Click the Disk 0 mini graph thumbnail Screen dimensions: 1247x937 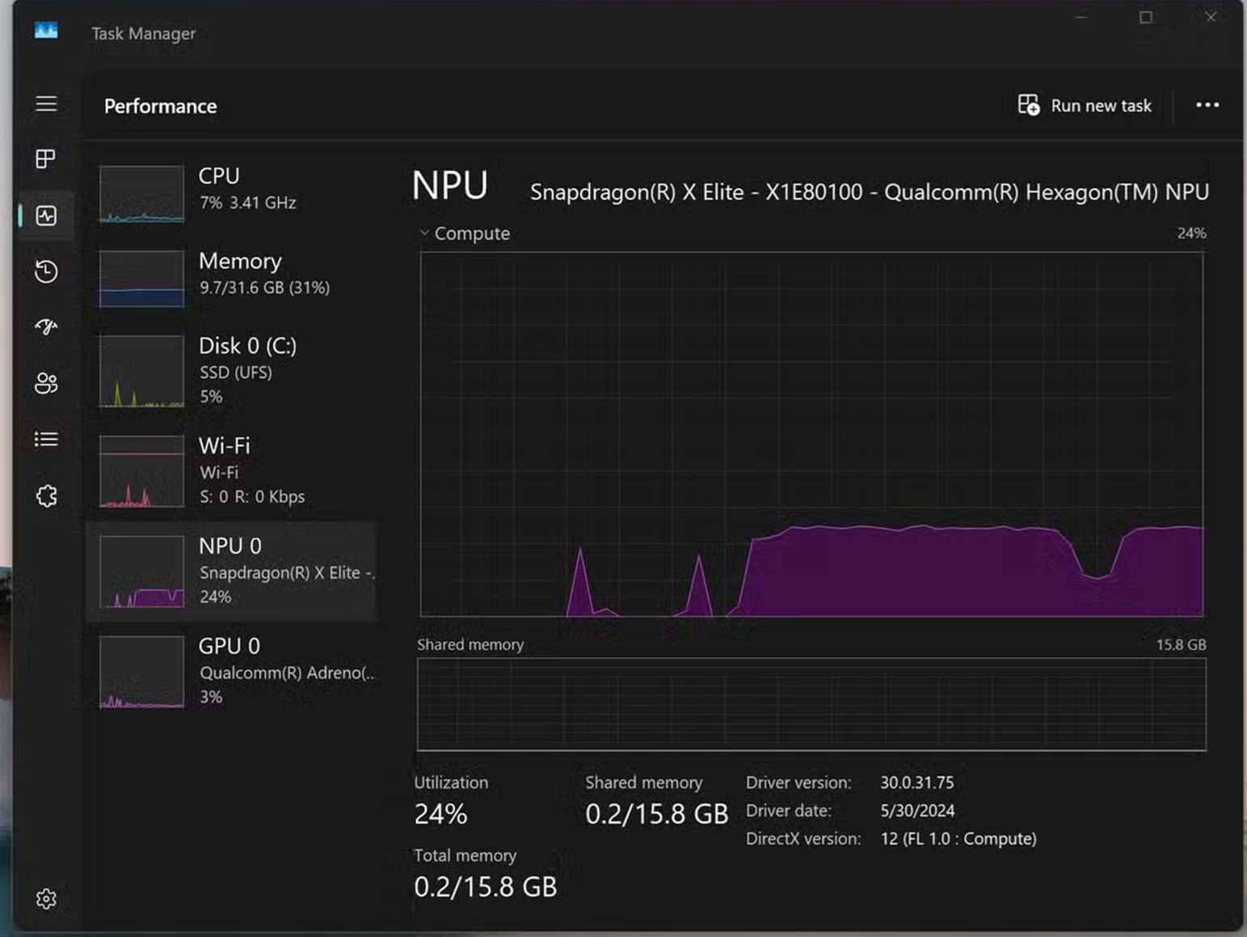141,372
